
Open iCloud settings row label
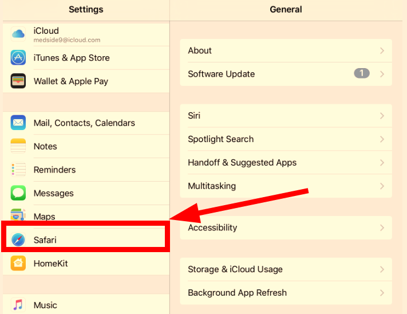point(46,30)
